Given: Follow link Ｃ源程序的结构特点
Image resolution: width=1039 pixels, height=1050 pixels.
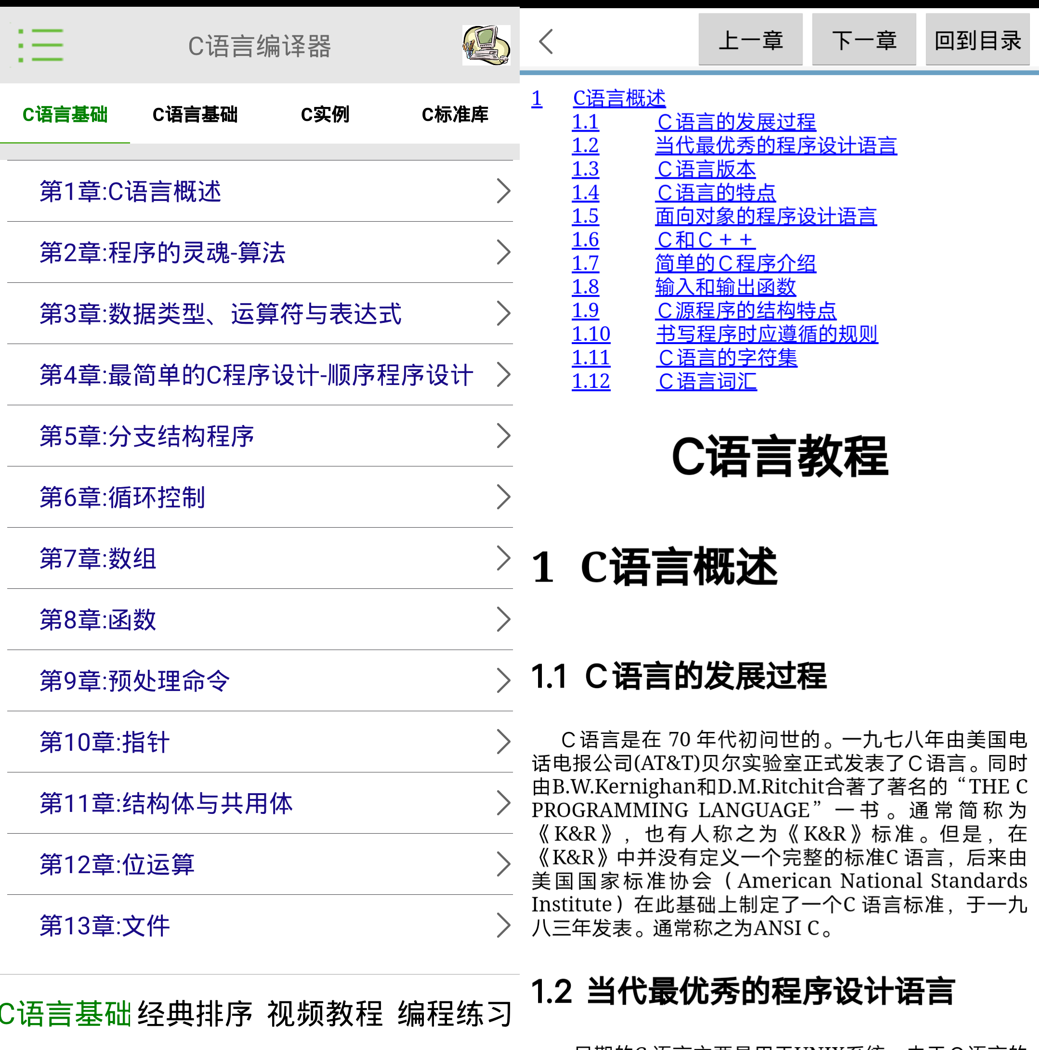Looking at the screenshot, I should click(x=746, y=310).
